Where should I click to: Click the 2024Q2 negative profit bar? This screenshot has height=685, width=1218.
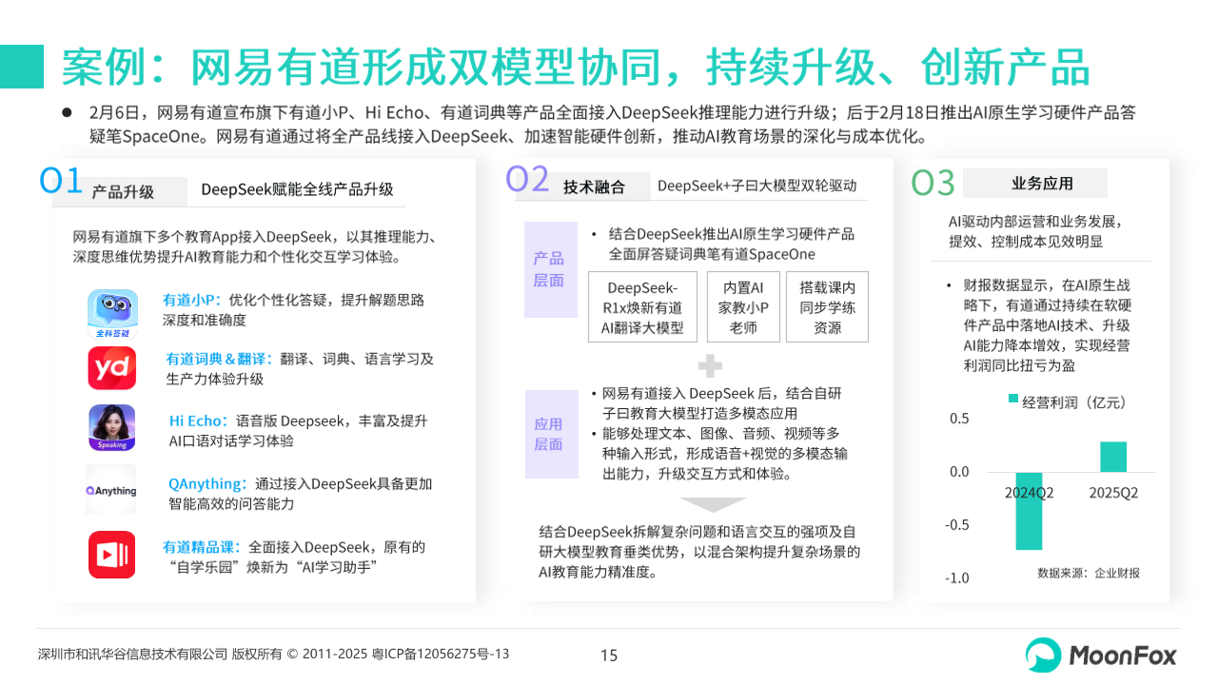(1029, 511)
